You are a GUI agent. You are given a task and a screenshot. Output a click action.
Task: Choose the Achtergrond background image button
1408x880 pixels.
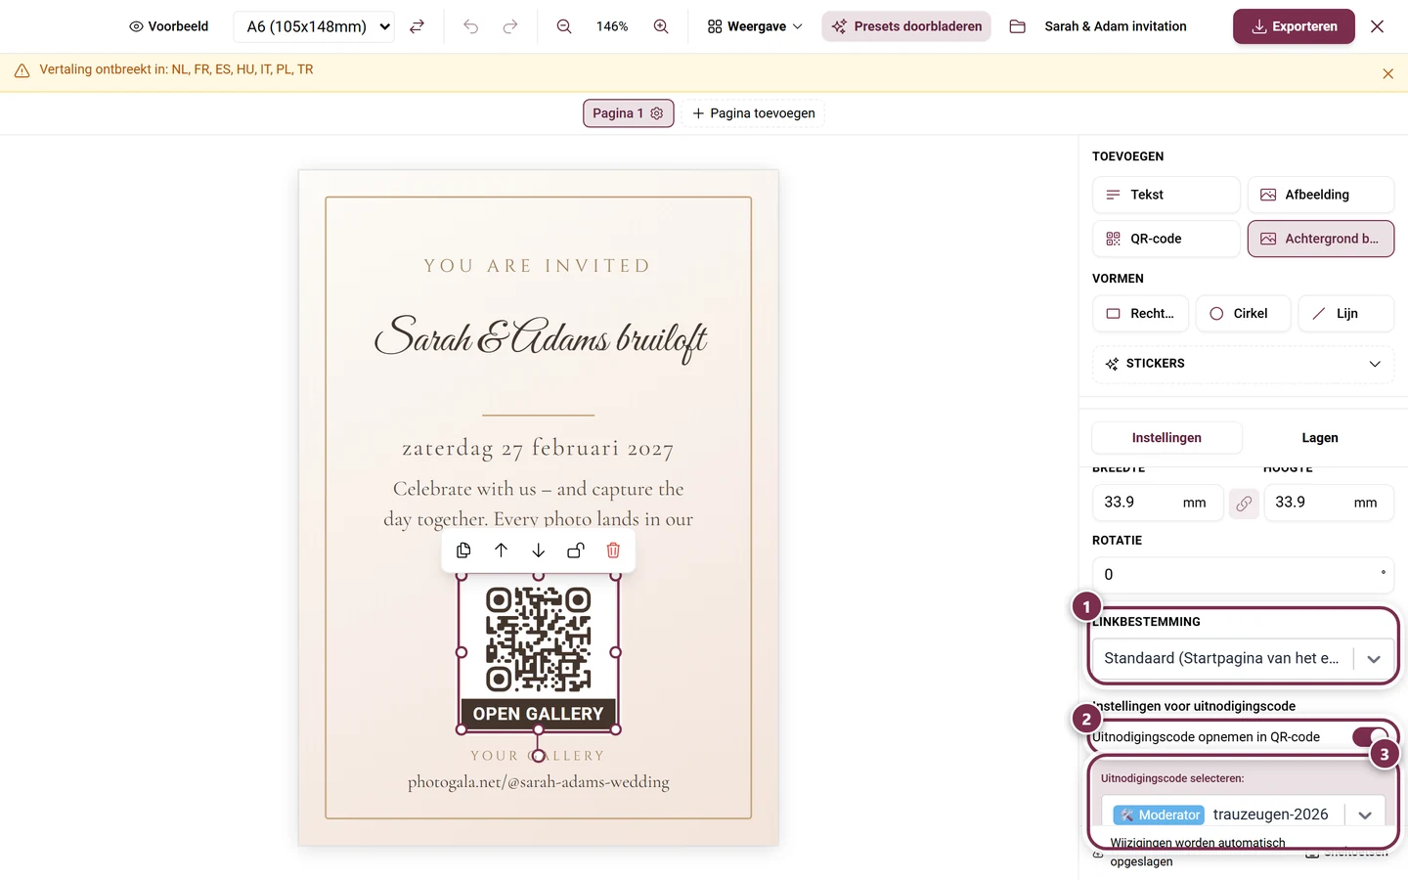(x=1321, y=239)
